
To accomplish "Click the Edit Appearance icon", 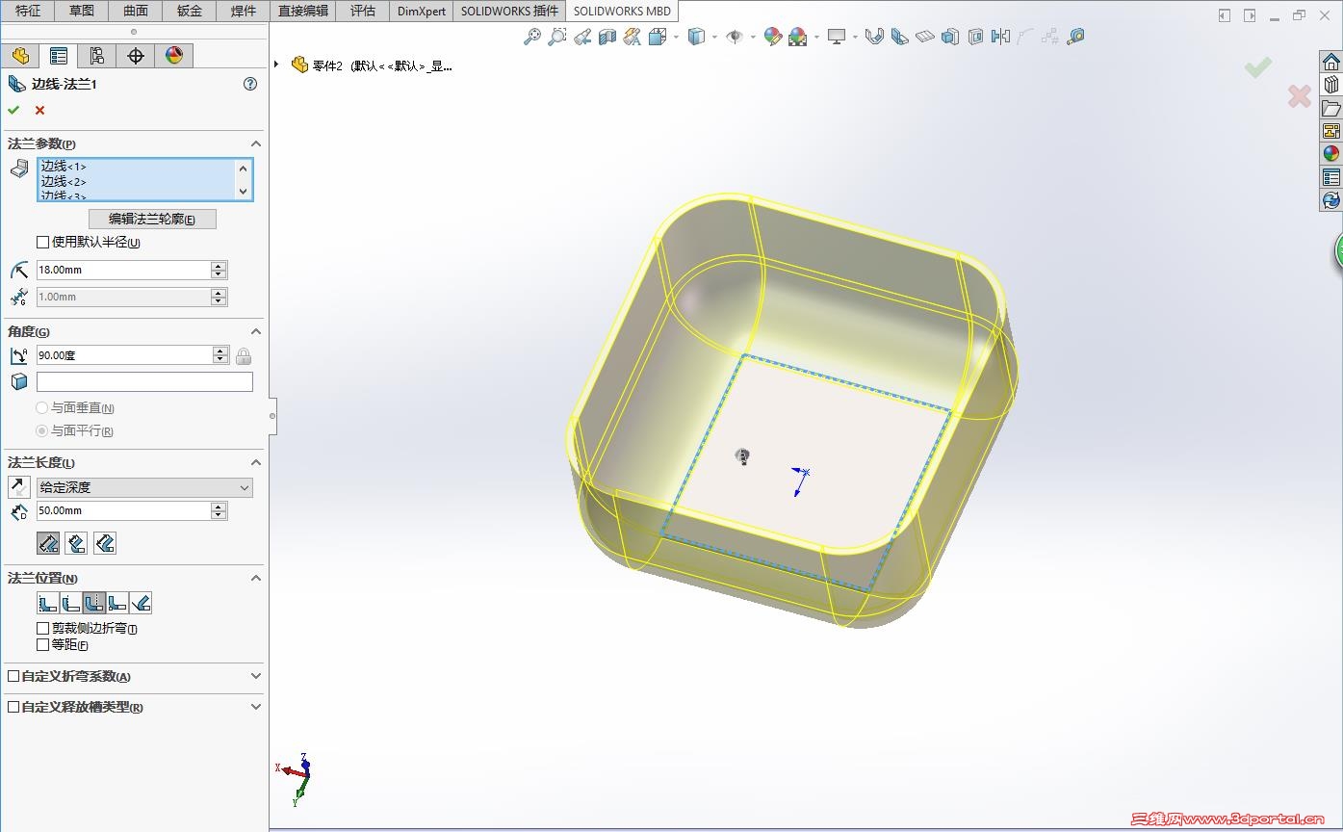I will tap(772, 37).
